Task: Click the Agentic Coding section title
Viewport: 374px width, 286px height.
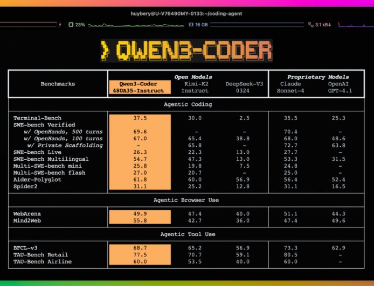Action: click(188, 104)
